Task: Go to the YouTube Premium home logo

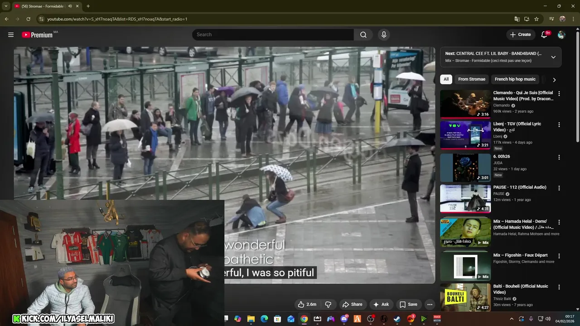Action: coord(38,34)
